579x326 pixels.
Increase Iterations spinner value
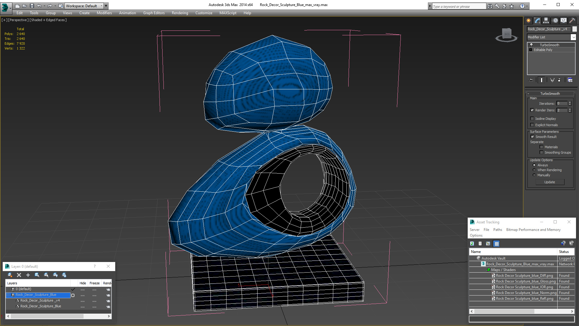pos(570,102)
